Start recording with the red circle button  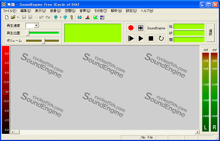tap(131, 28)
